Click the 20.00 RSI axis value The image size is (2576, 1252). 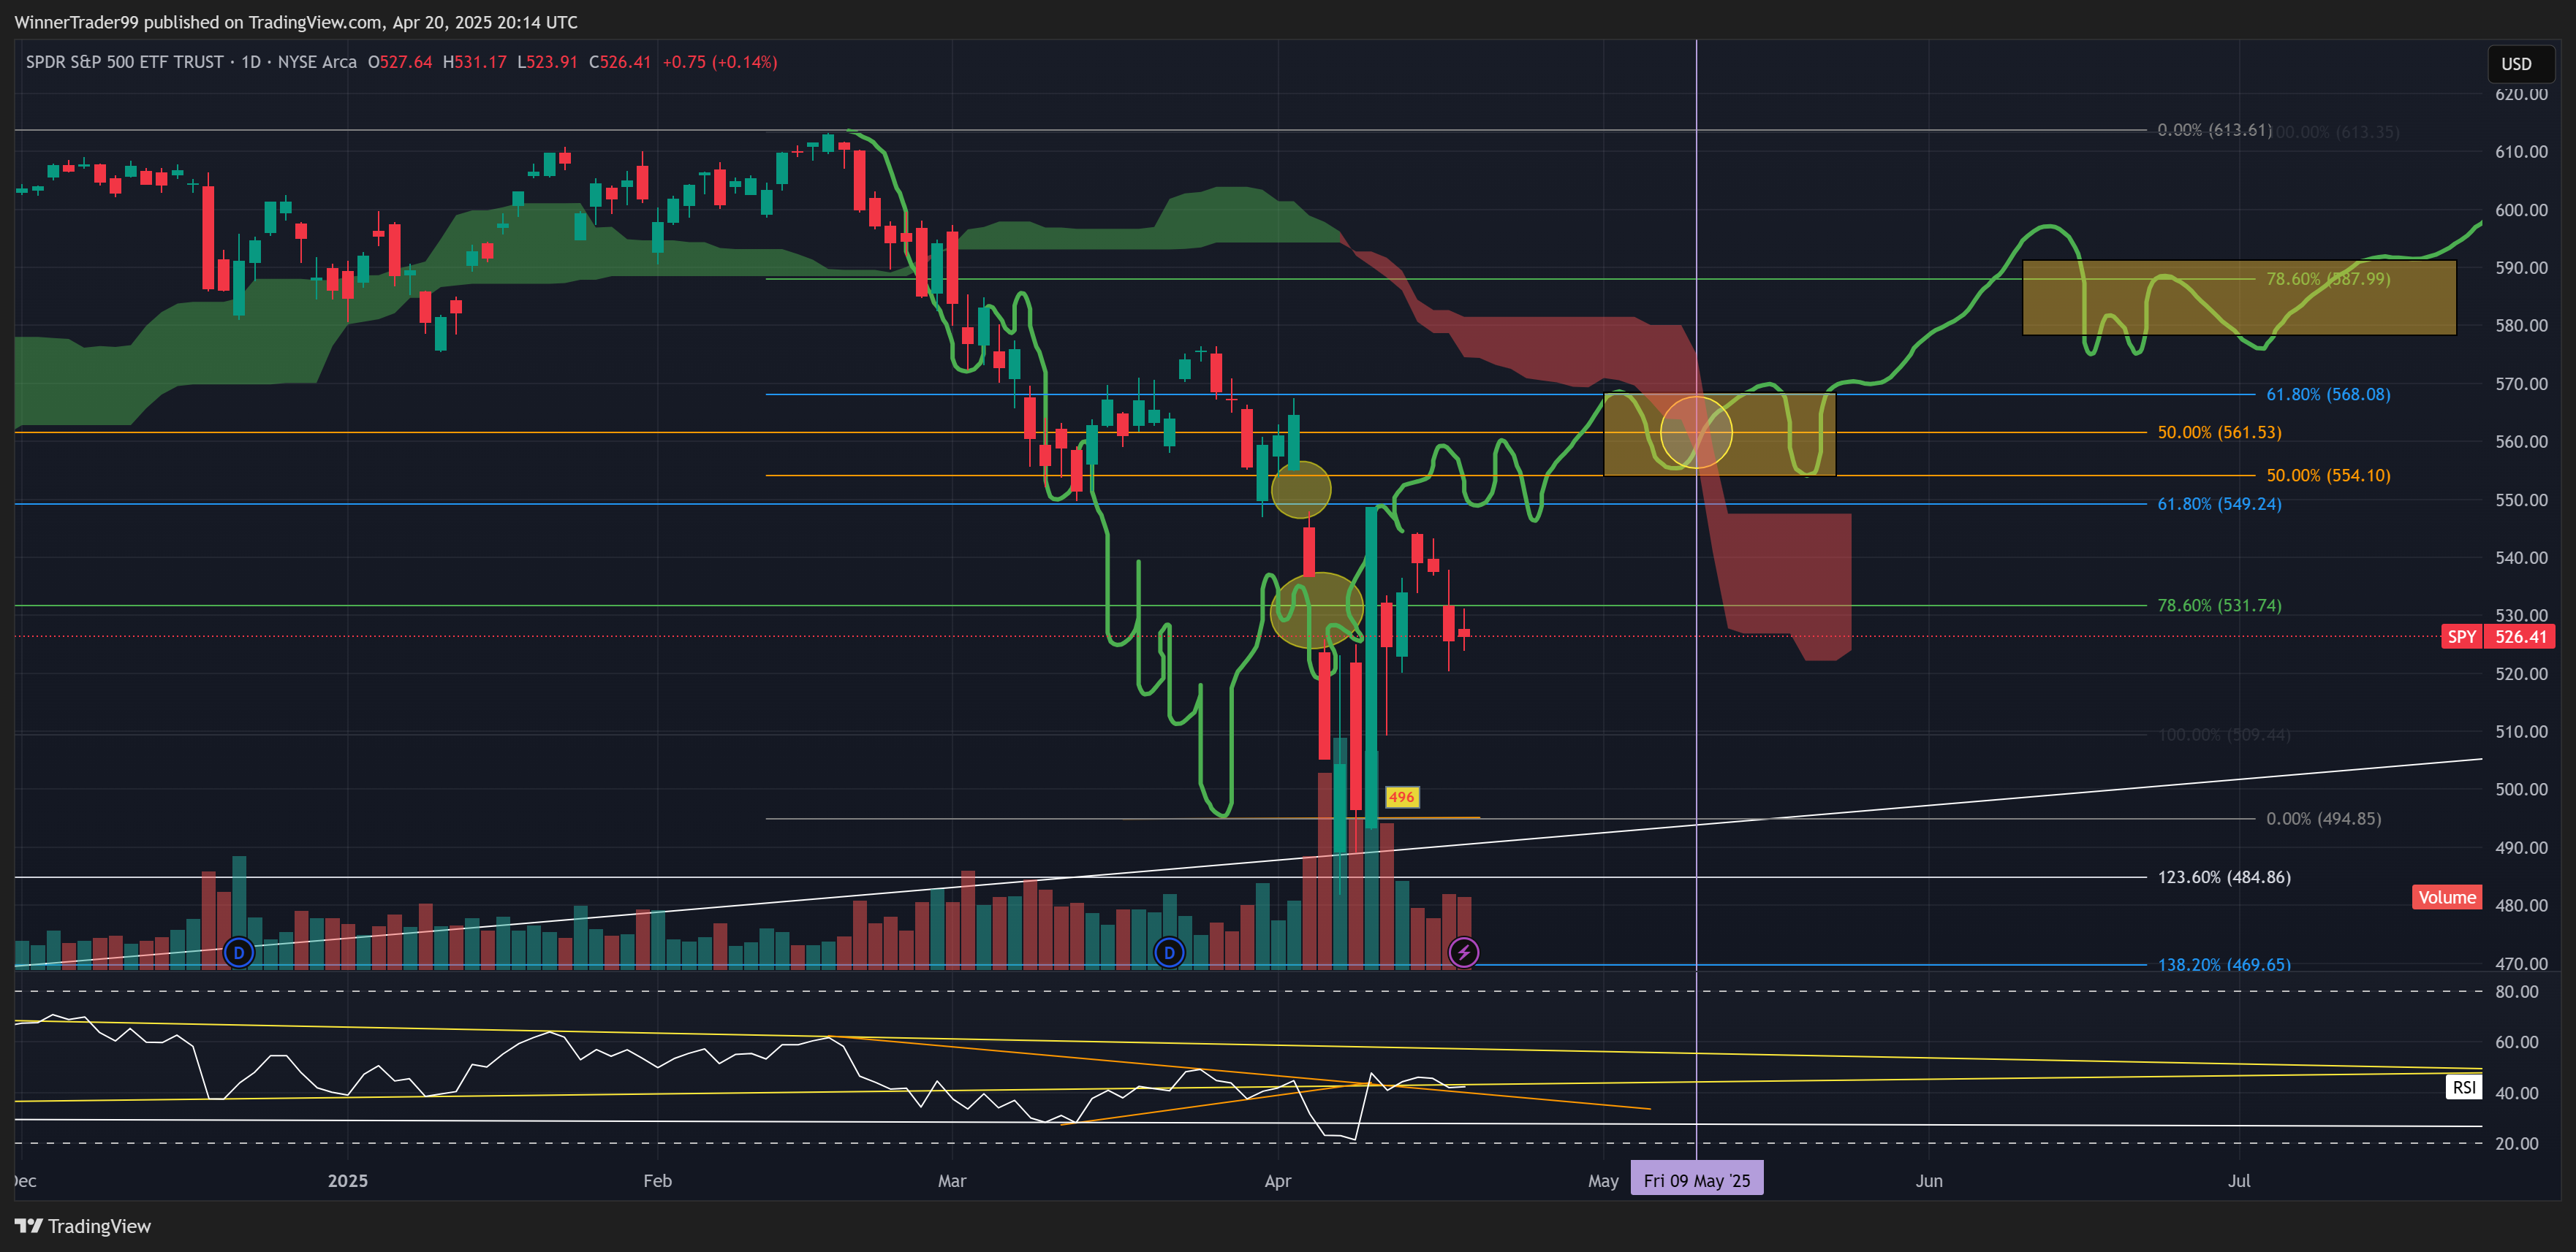coord(2516,1143)
